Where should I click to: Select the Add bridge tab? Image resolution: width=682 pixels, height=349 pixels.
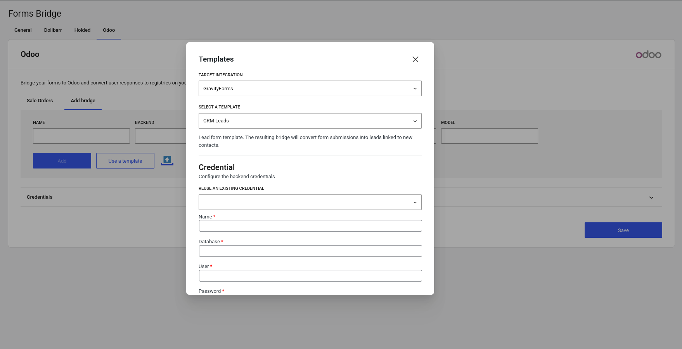(x=83, y=101)
